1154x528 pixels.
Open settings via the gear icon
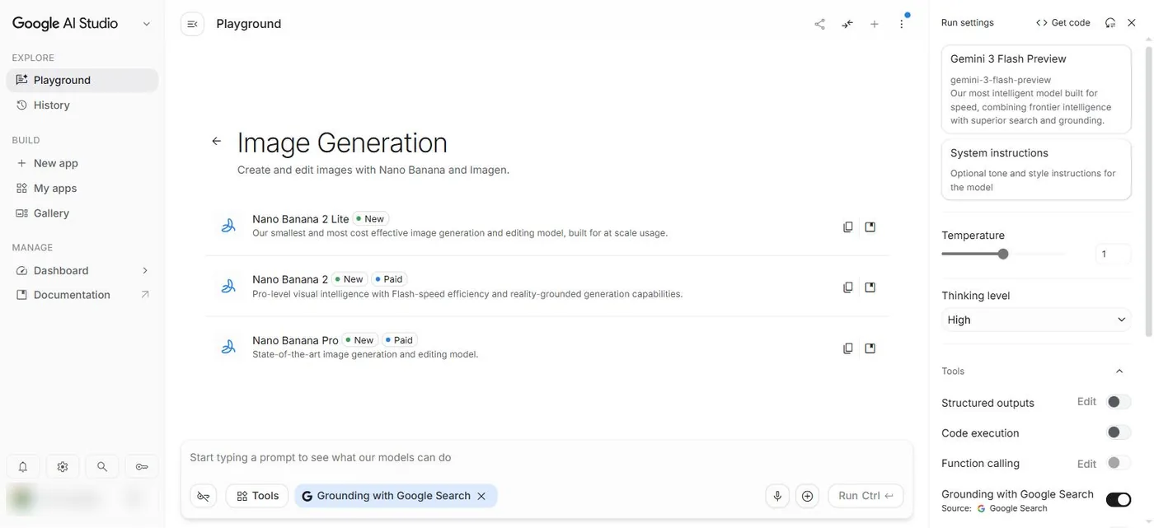pyautogui.click(x=63, y=467)
